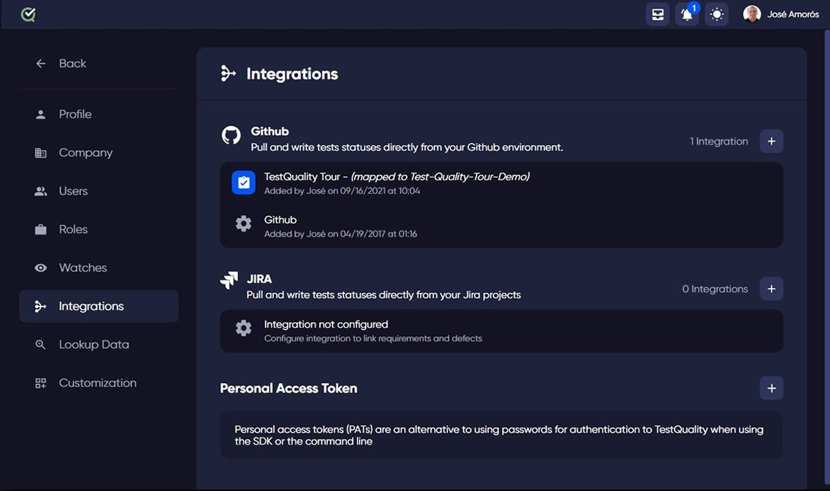The width and height of the screenshot is (830, 491).
Task: Open Github entry added 04/19/2017
Action: (x=501, y=226)
